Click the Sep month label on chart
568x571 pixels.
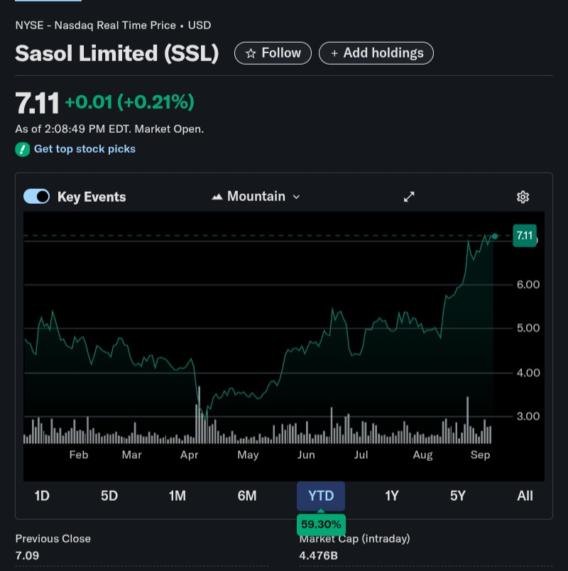(480, 455)
